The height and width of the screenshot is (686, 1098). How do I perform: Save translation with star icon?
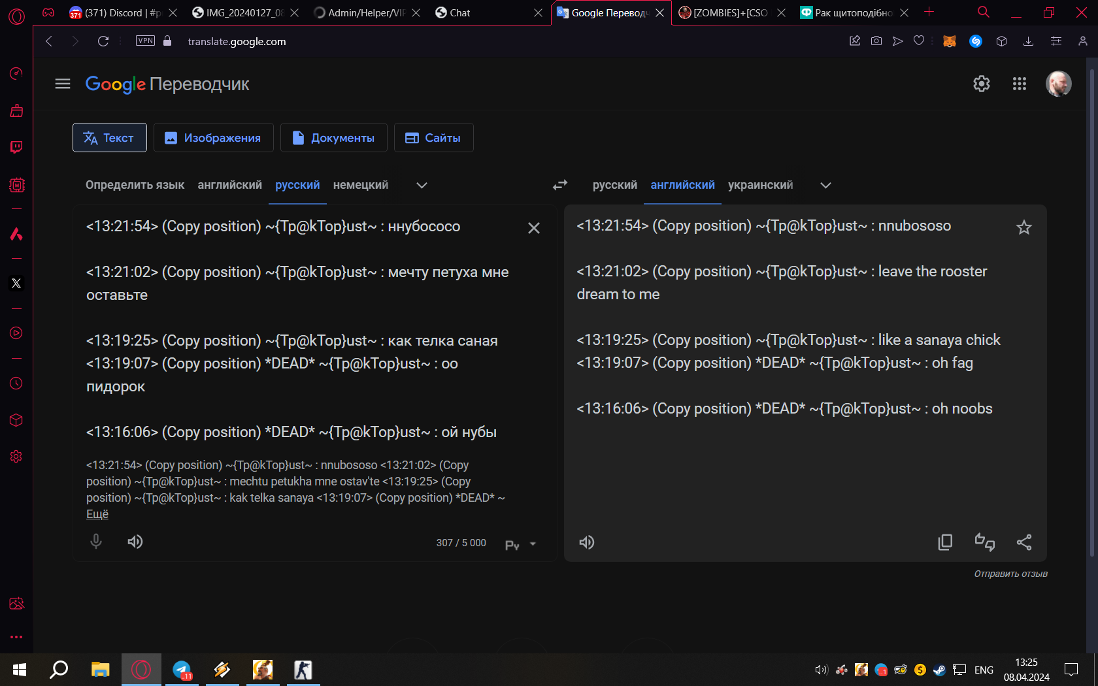coord(1023,227)
